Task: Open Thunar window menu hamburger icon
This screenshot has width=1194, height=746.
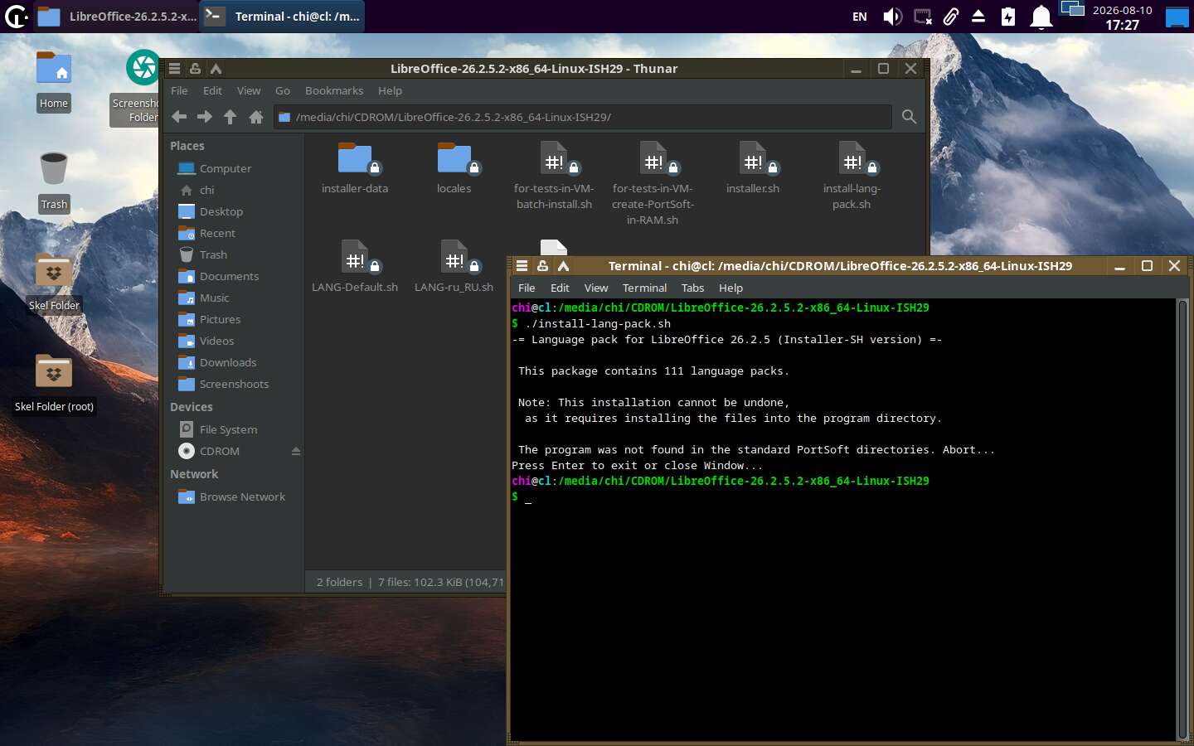Action: coord(175,69)
